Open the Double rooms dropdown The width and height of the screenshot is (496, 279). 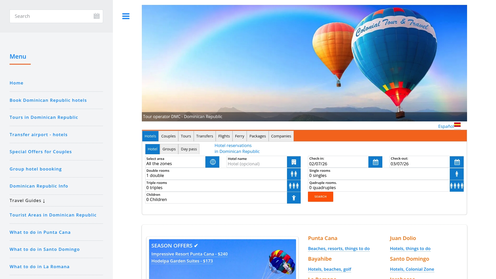point(216,174)
